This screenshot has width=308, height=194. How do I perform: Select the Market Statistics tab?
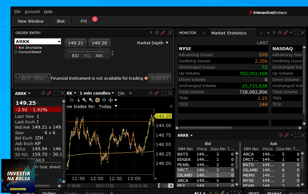click(x=229, y=33)
